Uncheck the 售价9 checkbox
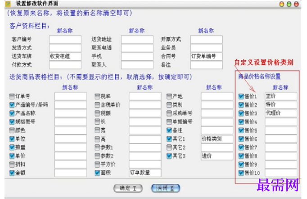 point(241,164)
